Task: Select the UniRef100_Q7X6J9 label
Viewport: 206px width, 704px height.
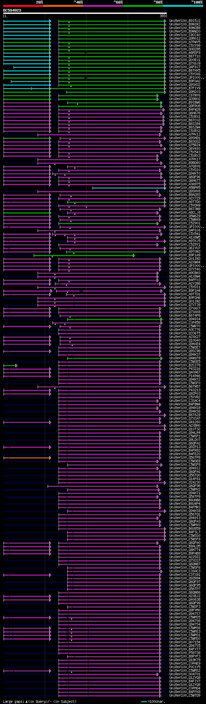Action: point(185,63)
